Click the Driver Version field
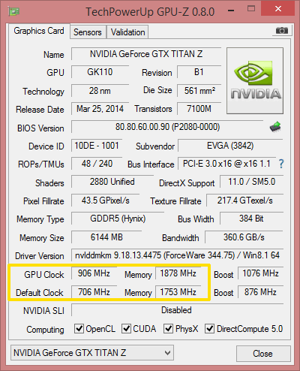 tap(177, 255)
